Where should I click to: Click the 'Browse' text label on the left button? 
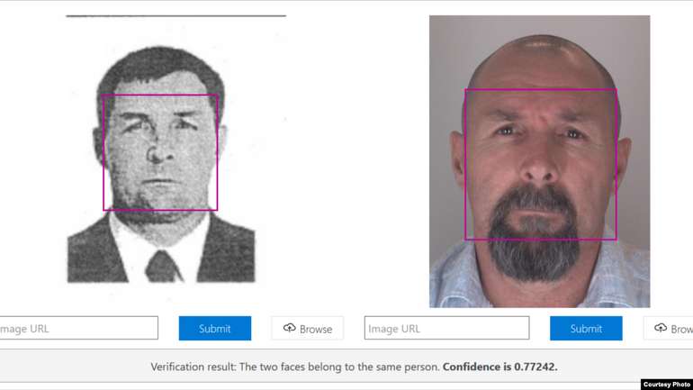(x=316, y=329)
